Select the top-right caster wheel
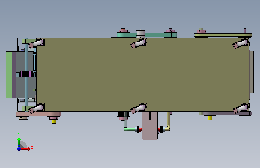Viewport: 260px width, 168px height. click(x=240, y=44)
